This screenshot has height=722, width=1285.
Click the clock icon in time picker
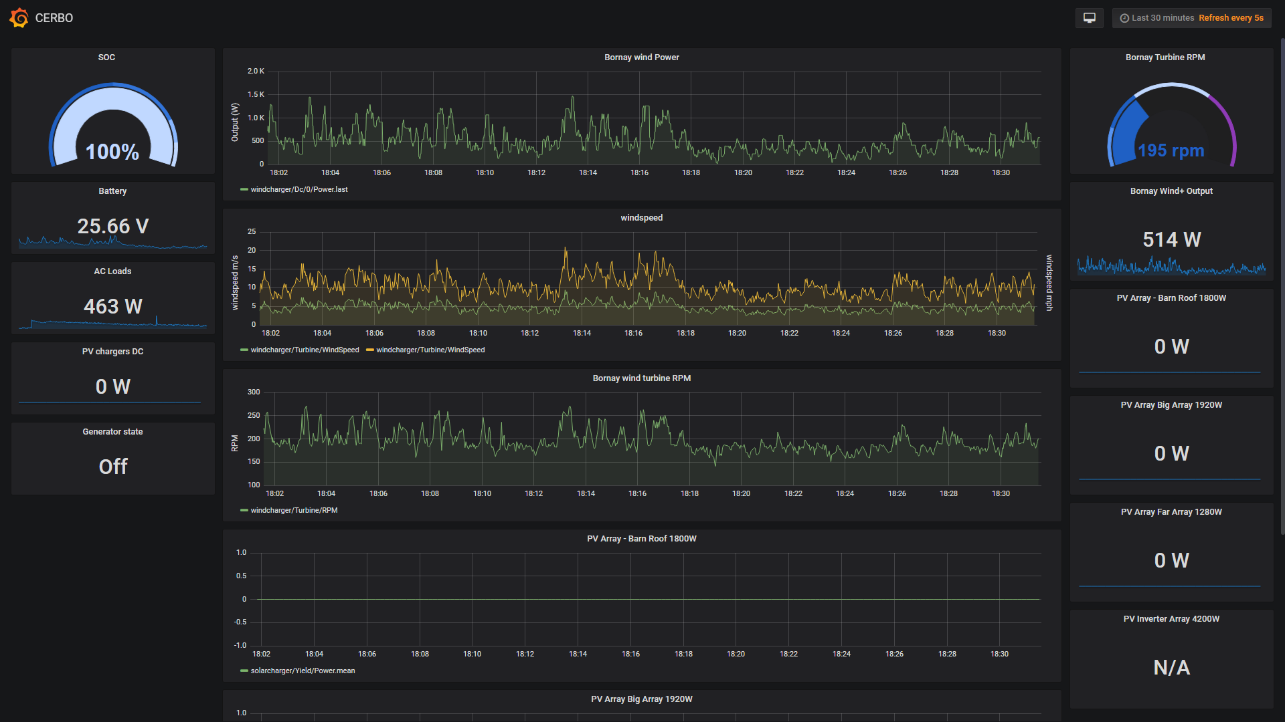(x=1124, y=19)
